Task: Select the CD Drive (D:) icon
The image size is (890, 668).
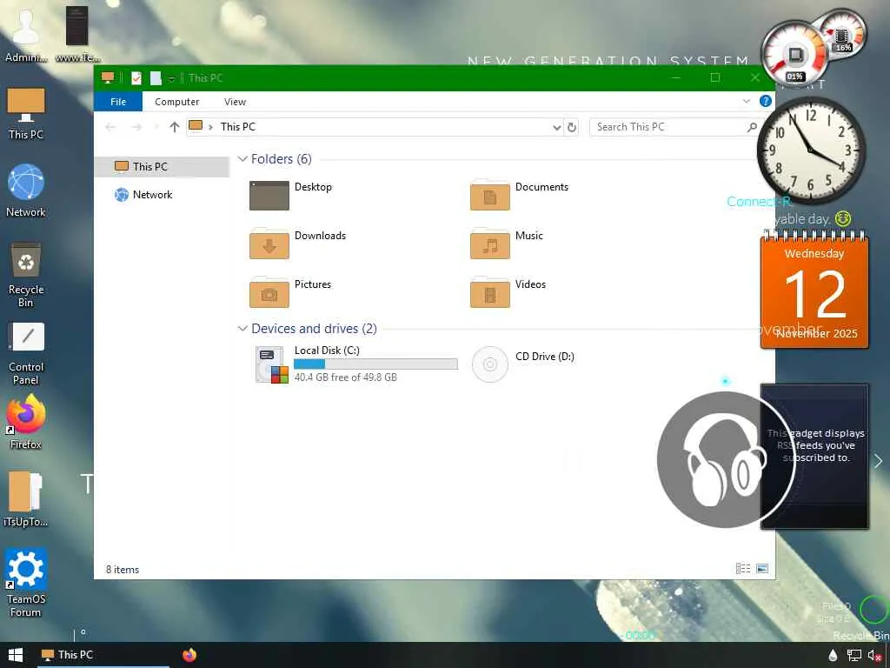Action: coord(490,364)
